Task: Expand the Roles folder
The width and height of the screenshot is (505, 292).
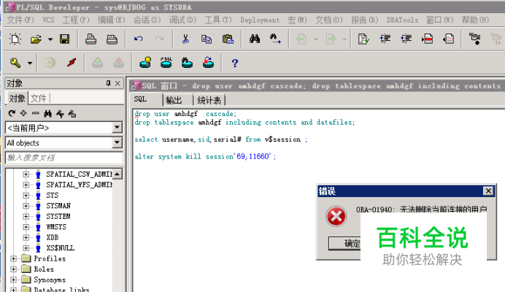Action: tap(14, 269)
